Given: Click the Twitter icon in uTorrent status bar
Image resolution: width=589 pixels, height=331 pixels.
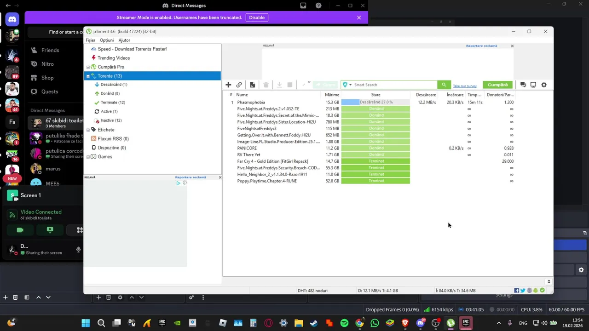Looking at the screenshot, I should pos(523,291).
